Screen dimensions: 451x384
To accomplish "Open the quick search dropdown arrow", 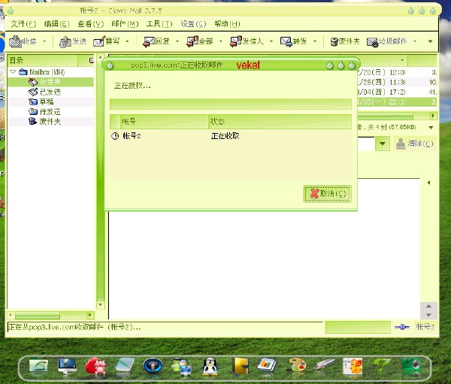I will (383, 144).
